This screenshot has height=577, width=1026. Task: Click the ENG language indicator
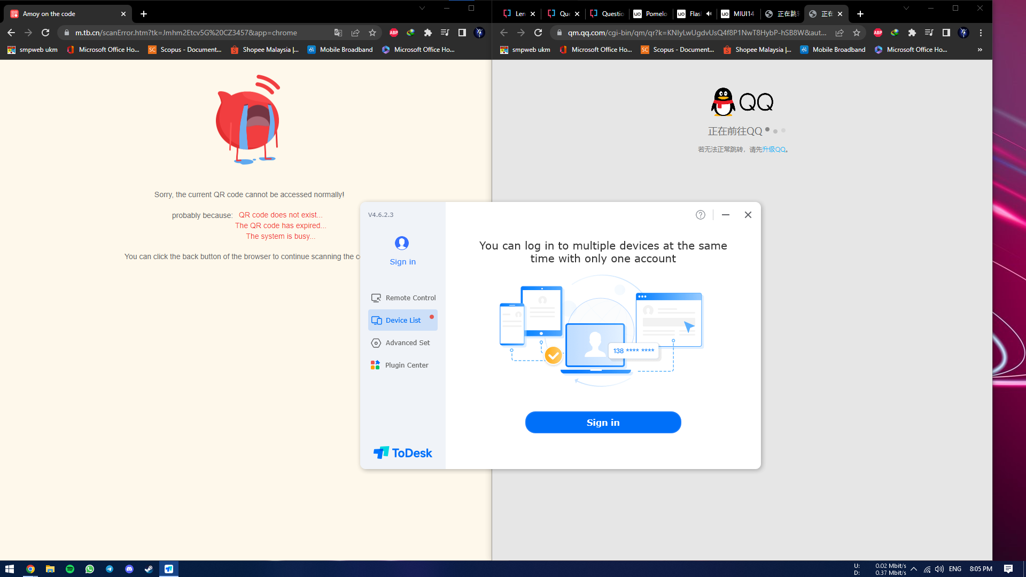pyautogui.click(x=955, y=569)
